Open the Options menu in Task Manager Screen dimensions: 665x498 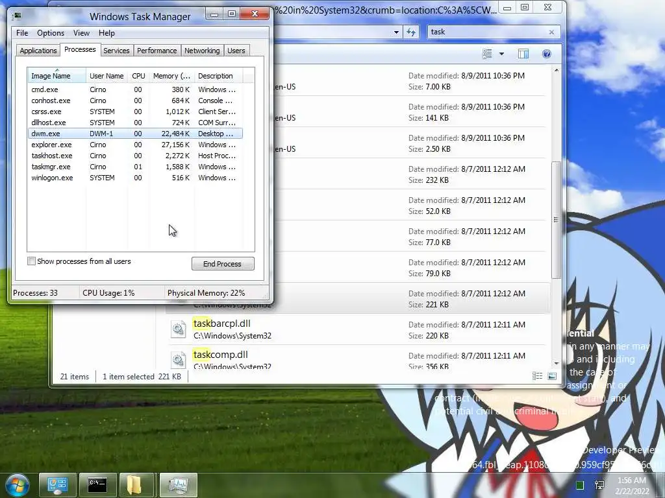pyautogui.click(x=51, y=33)
